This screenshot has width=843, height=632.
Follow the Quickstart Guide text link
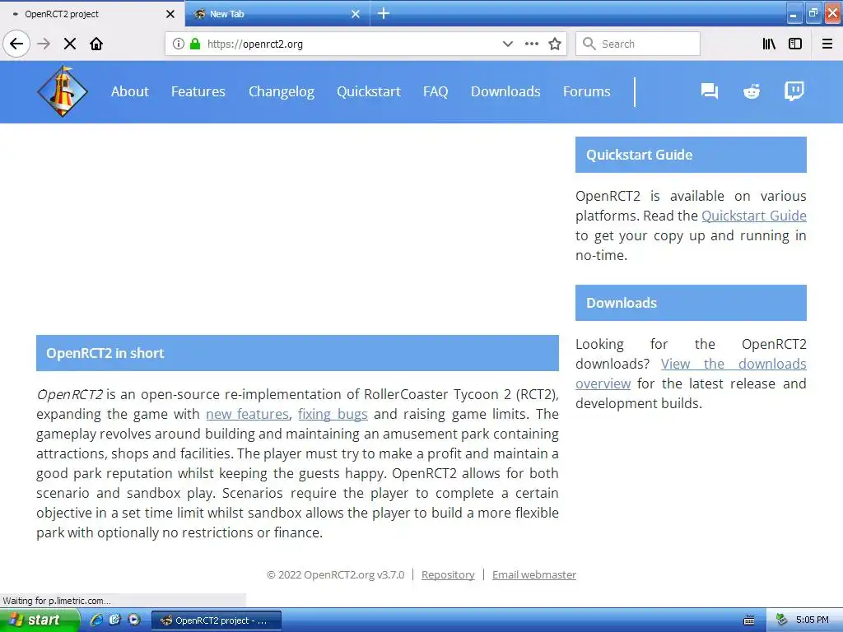tap(754, 216)
